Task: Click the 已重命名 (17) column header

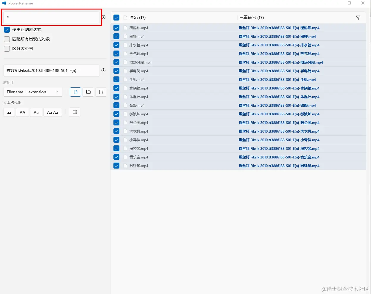Action: click(252, 18)
